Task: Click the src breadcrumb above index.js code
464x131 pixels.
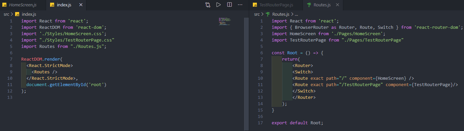Action: (6, 14)
